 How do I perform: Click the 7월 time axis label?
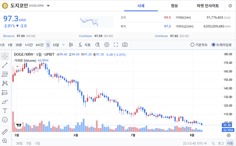click(x=133, y=135)
